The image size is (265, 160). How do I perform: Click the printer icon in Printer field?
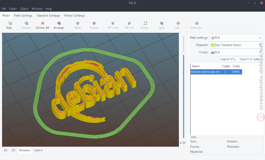click(213, 52)
